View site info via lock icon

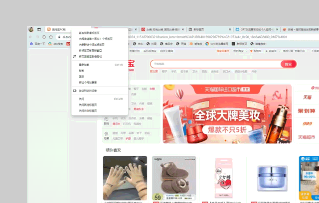59,37
